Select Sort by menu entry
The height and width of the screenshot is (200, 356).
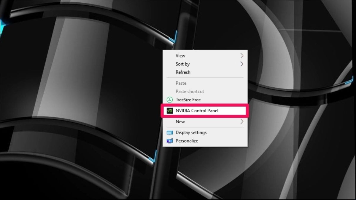click(205, 64)
